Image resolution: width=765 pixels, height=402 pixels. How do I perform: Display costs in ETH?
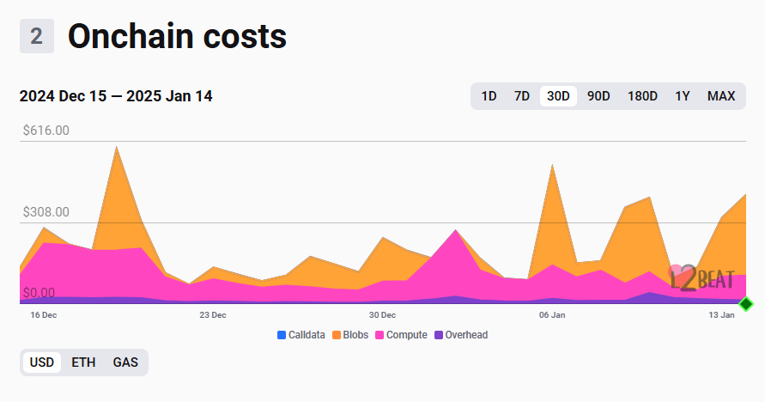[83, 362]
